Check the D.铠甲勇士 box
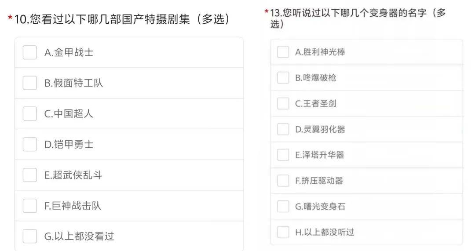Viewport: 475px width, 251px height. 30,144
